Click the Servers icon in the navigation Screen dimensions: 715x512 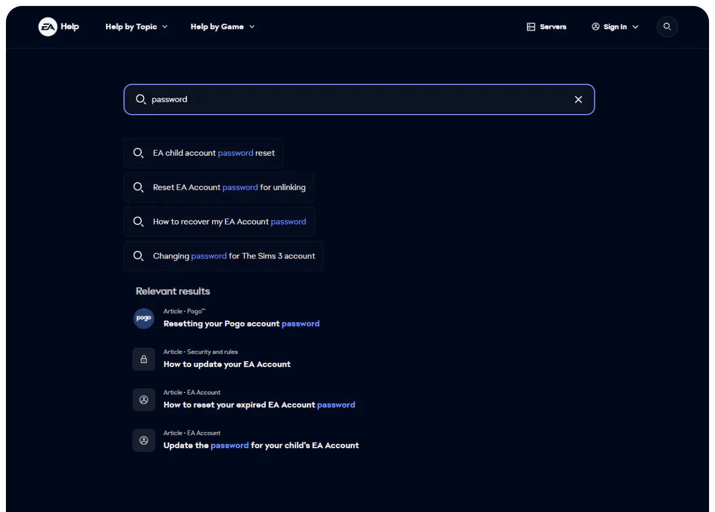[531, 26]
